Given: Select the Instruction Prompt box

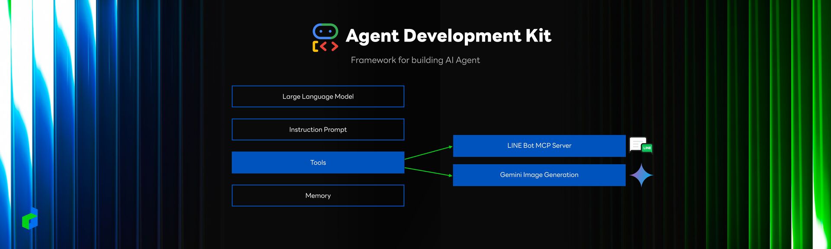Looking at the screenshot, I should [318, 130].
